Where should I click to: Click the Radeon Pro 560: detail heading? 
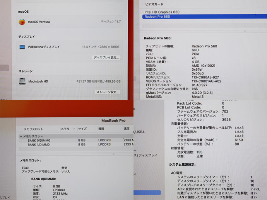157,38
